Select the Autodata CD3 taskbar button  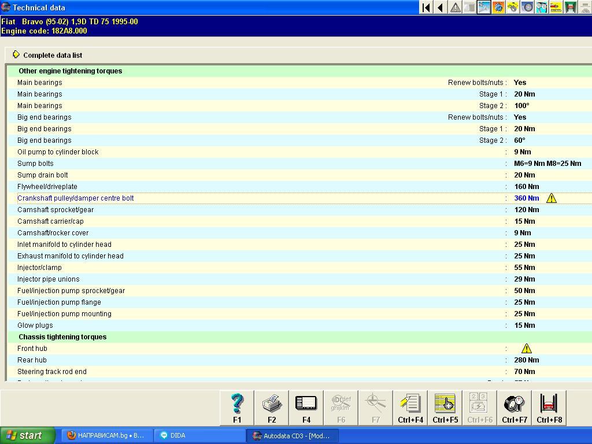(293, 436)
